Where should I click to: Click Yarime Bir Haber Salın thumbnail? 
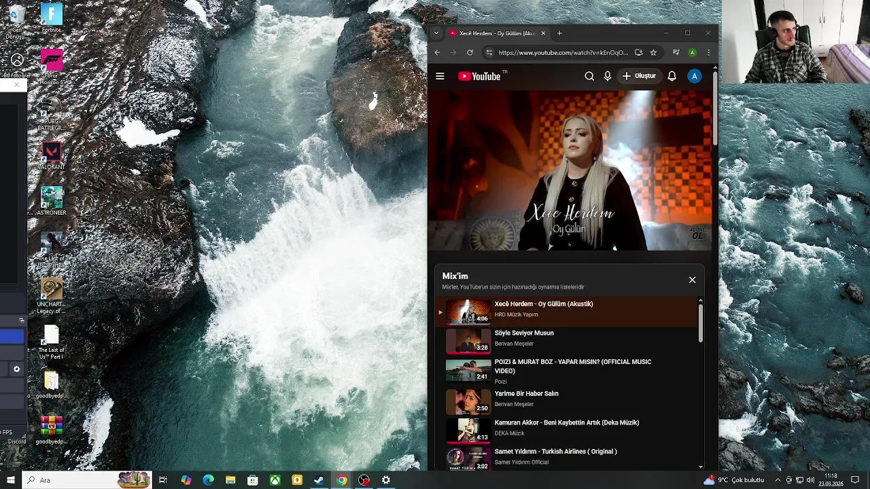coord(468,401)
